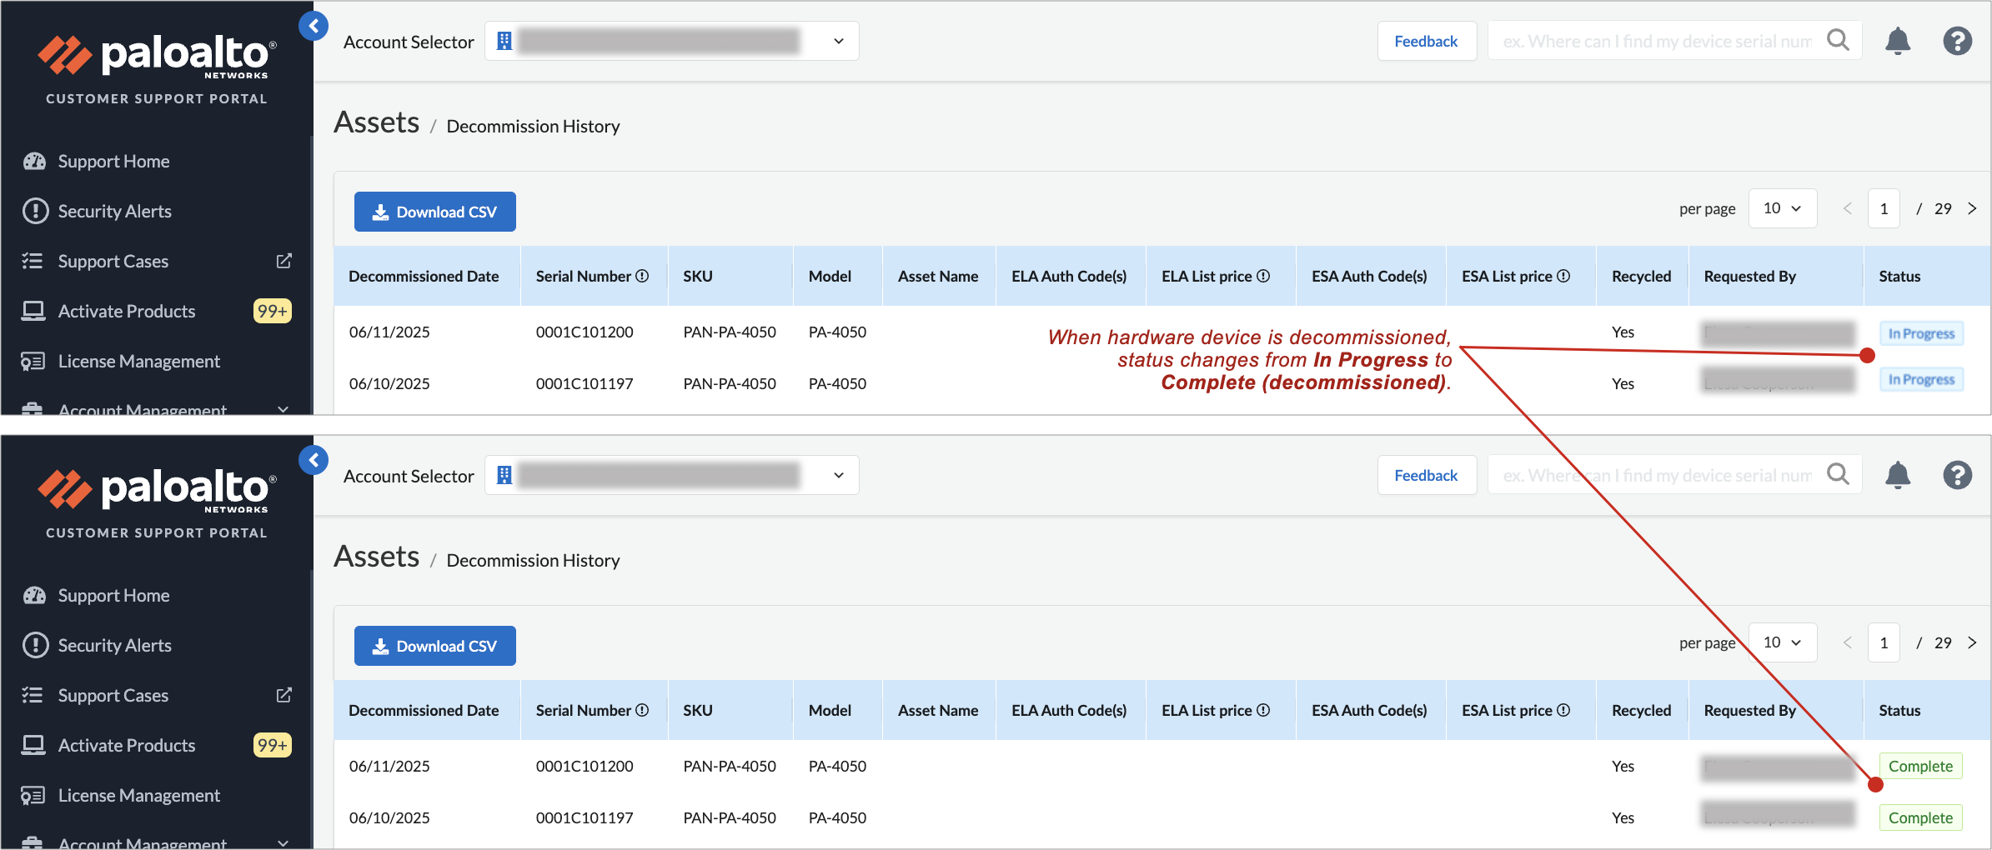Select License Management in the sidebar
This screenshot has height=850, width=1992.
click(138, 361)
